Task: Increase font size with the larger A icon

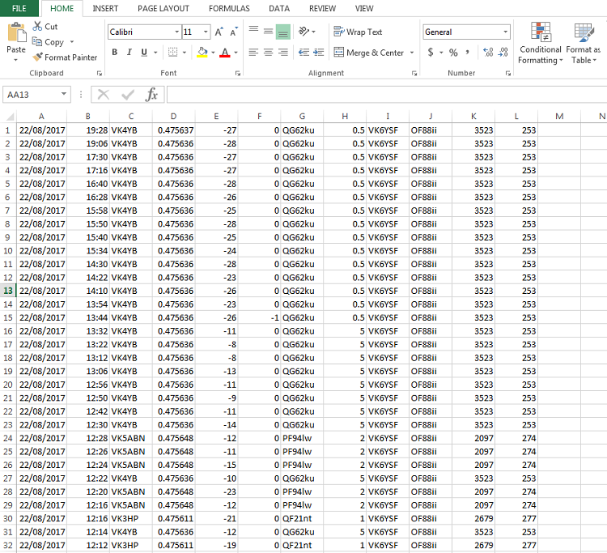Action: pyautogui.click(x=219, y=32)
